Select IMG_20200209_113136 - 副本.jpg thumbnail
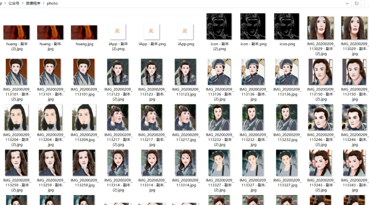Viewport: 369px width, 205px height. coord(253,72)
